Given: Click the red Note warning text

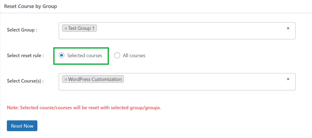Looking at the screenshot, I should click(84, 108).
